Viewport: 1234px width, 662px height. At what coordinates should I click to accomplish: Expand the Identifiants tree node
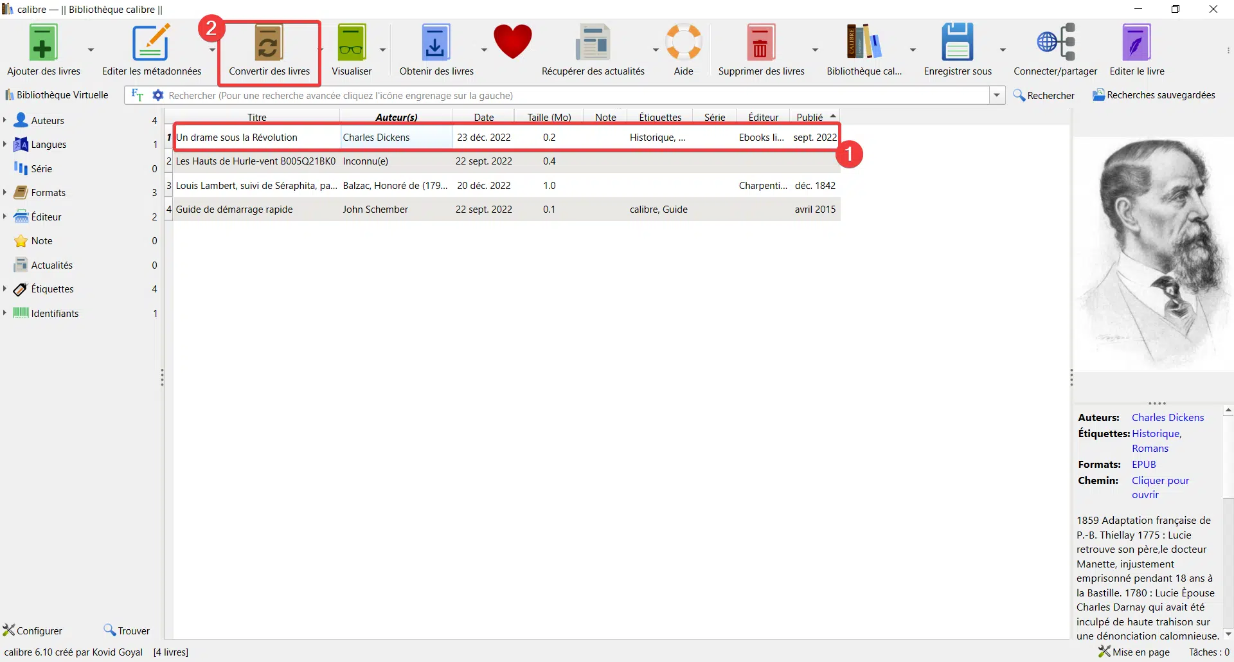pyautogui.click(x=4, y=313)
